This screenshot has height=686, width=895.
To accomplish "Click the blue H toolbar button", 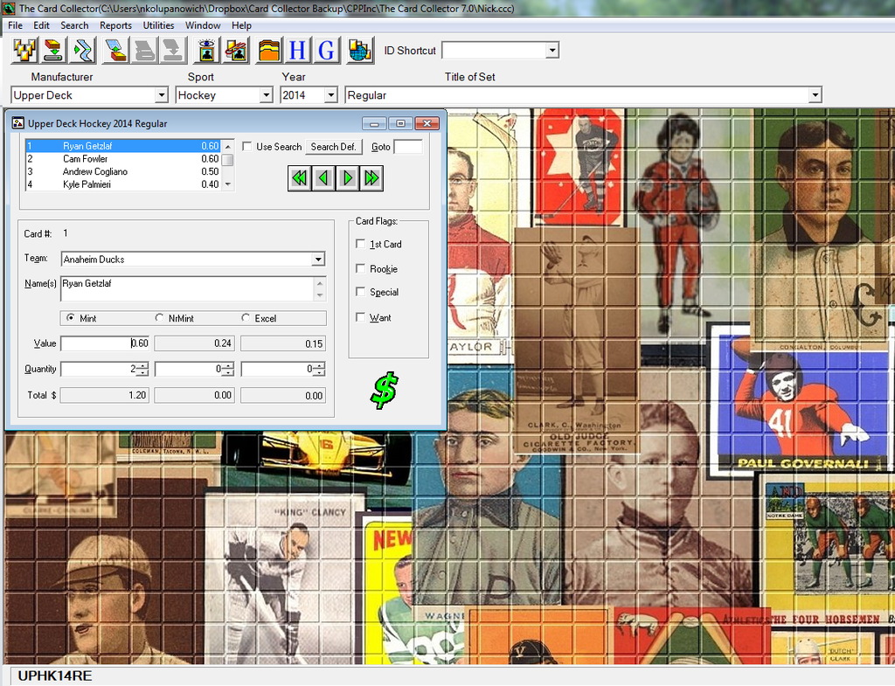I will click(x=297, y=50).
